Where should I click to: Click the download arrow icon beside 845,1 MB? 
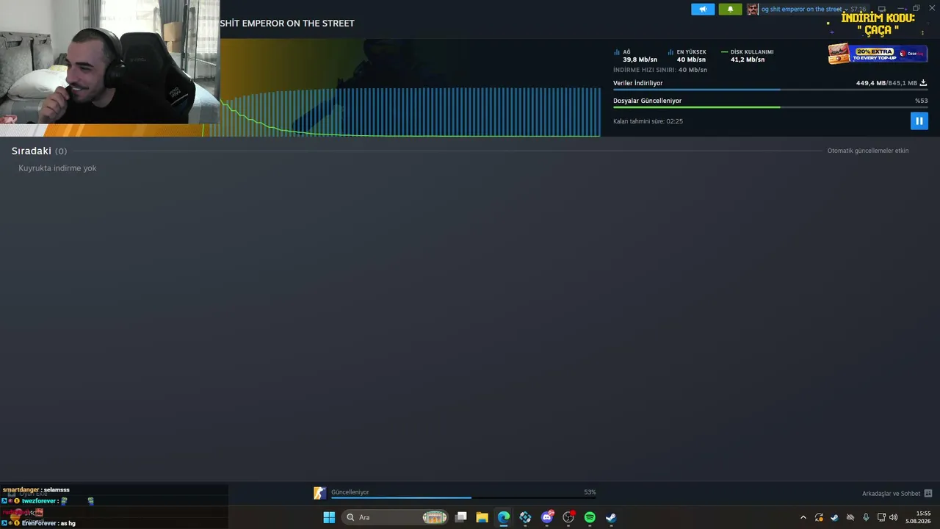(x=923, y=83)
